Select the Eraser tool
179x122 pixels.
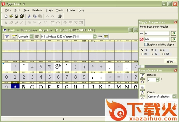pos(11,23)
